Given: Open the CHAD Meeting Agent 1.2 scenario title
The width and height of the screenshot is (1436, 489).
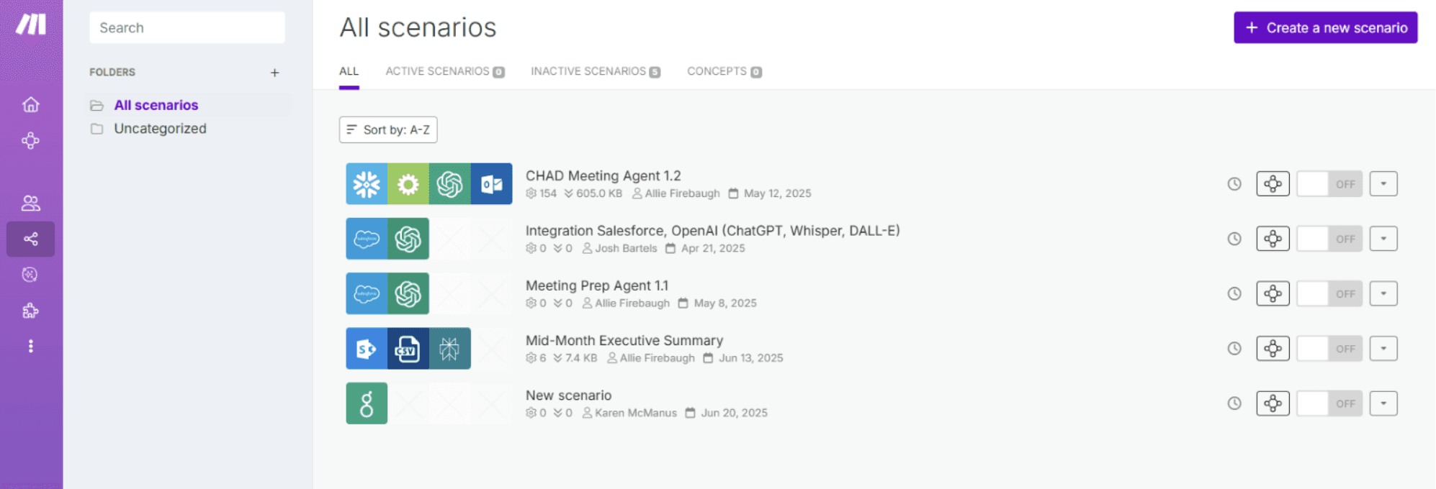Looking at the screenshot, I should (603, 175).
